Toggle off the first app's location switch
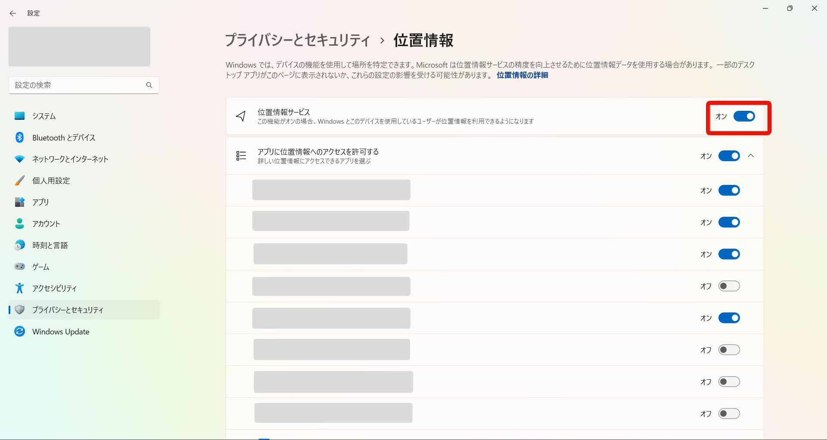Viewport: 827px width, 440px height. (x=729, y=190)
